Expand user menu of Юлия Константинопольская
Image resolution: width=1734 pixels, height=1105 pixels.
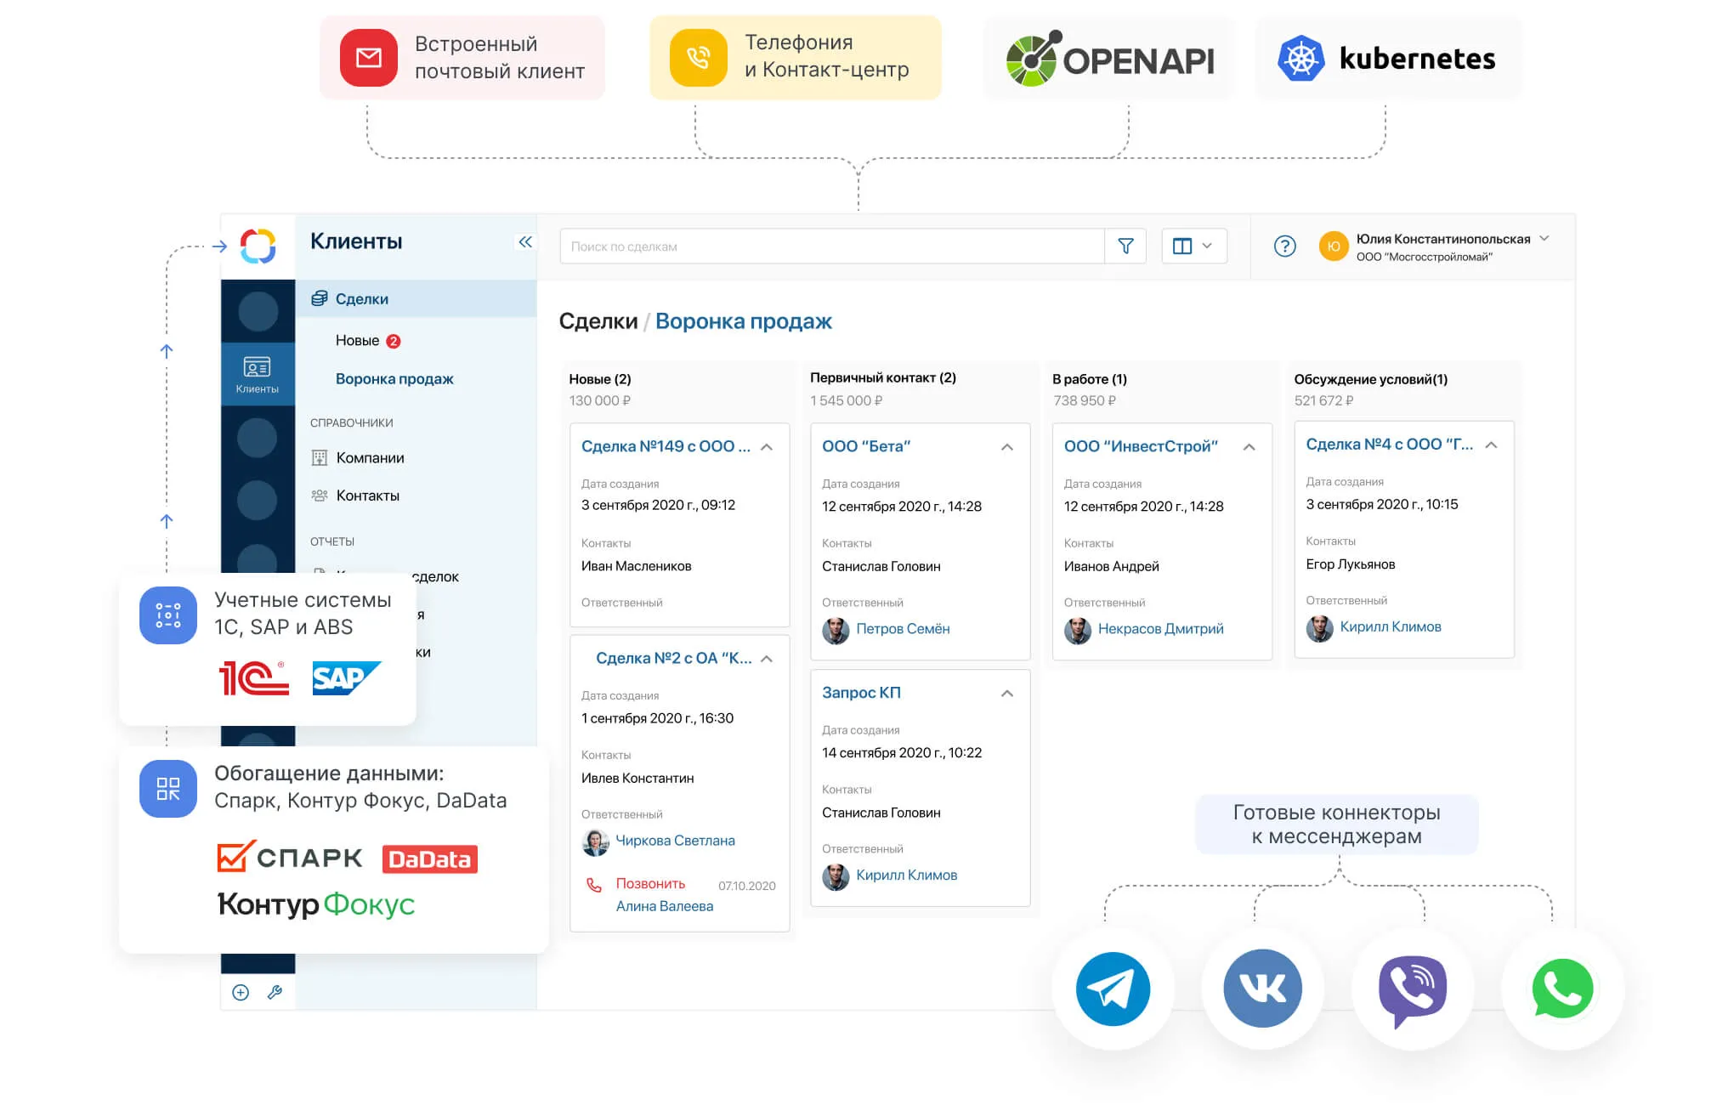point(1544,239)
